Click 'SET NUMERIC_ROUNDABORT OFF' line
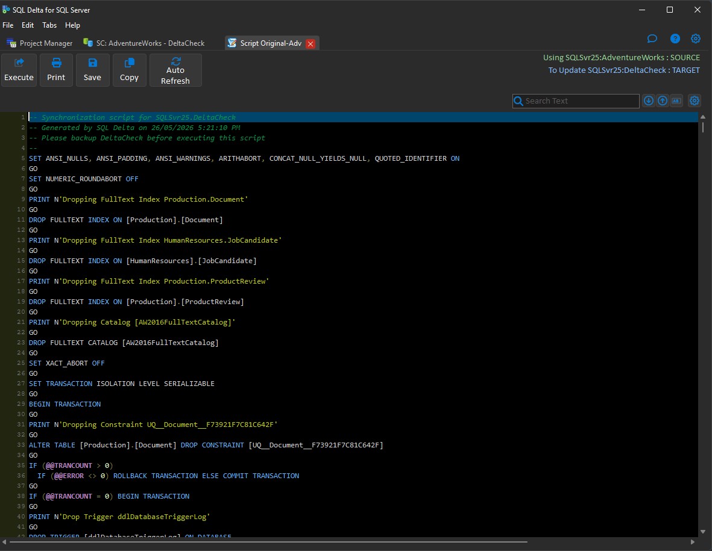 tap(84, 179)
